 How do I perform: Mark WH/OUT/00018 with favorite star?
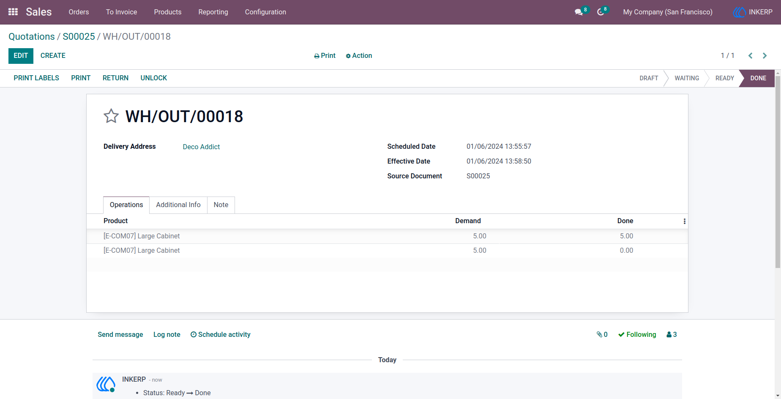point(111,116)
